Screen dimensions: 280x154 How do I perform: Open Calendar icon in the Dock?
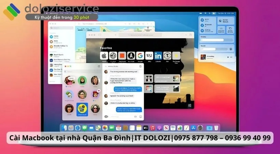pyautogui.click(x=118, y=128)
